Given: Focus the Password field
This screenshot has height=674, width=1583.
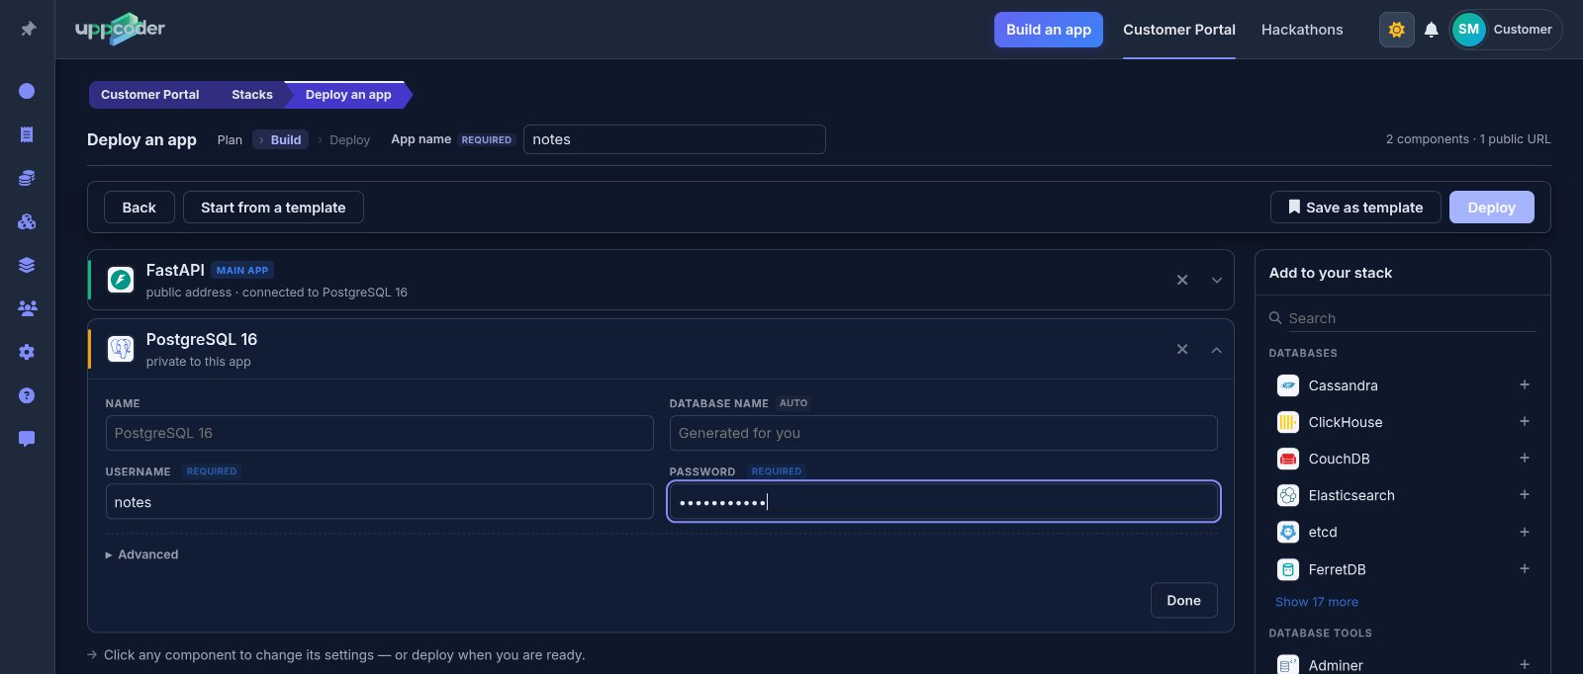Looking at the screenshot, I should pos(943,502).
